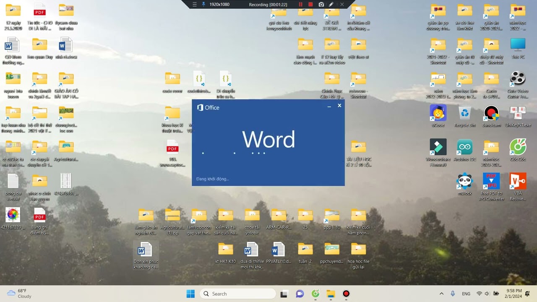Minimize the Word splash screen

coord(329,107)
